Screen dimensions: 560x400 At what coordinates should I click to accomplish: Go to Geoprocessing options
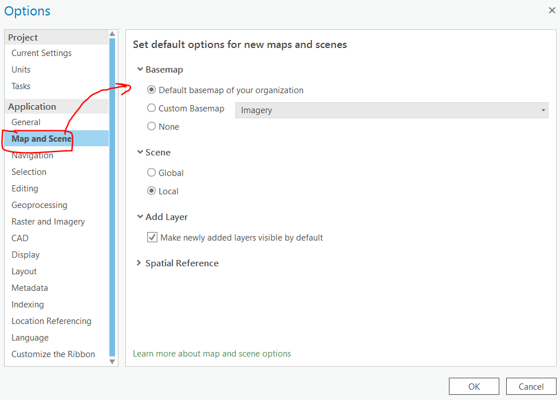(x=39, y=205)
